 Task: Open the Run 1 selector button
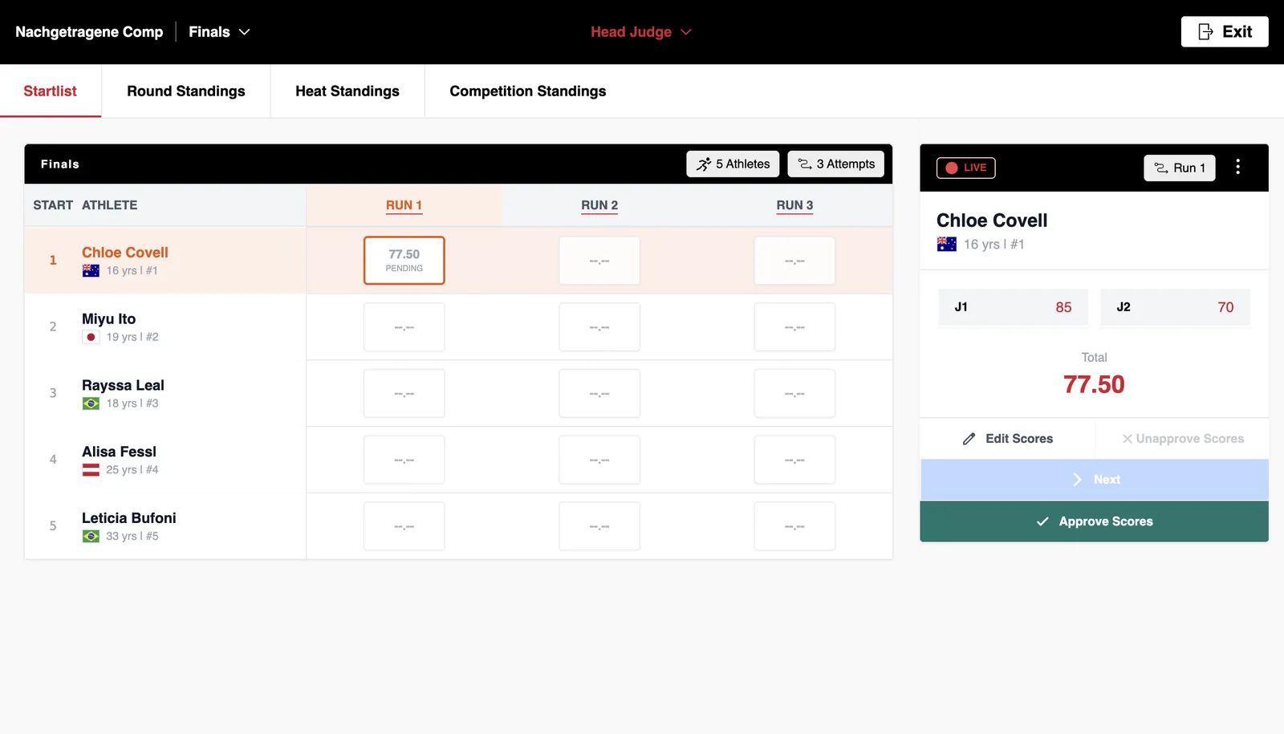click(x=1180, y=168)
